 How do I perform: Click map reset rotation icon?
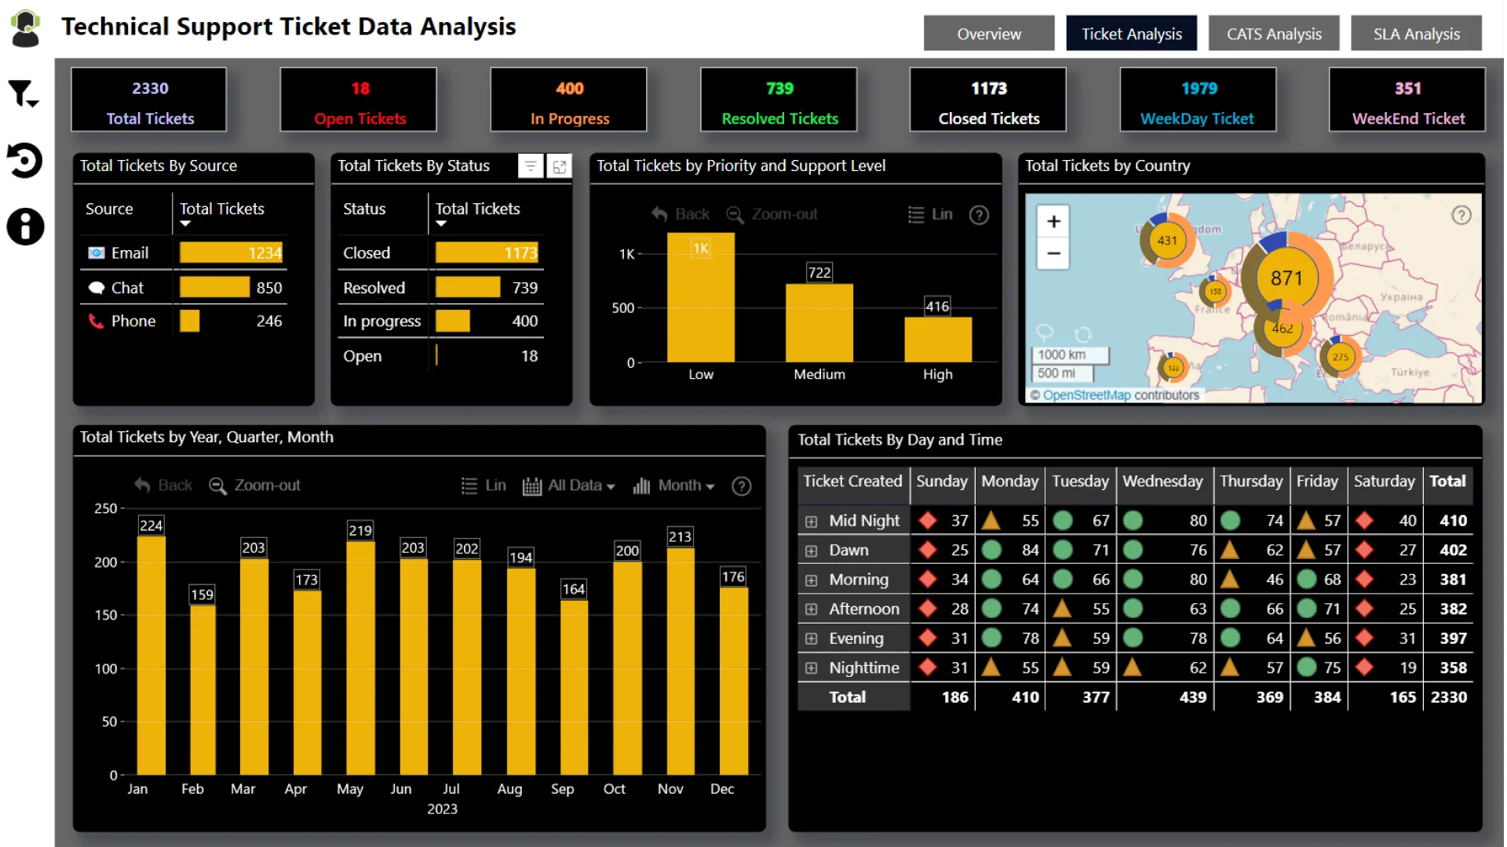[1083, 335]
